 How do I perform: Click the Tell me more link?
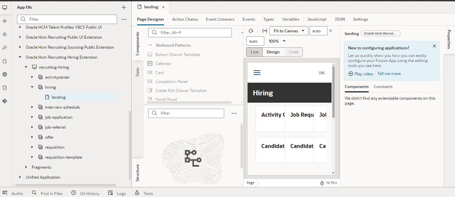point(389,74)
